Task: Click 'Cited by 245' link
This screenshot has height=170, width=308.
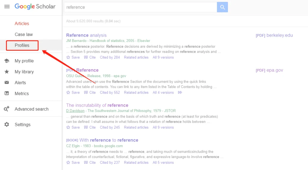Action: tap(110, 127)
